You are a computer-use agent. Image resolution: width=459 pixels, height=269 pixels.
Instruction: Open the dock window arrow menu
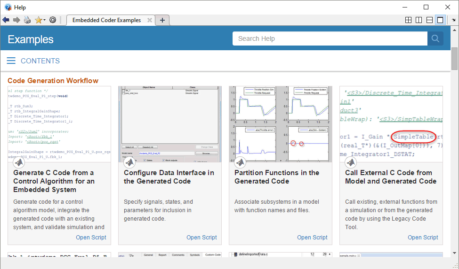[x=453, y=20]
